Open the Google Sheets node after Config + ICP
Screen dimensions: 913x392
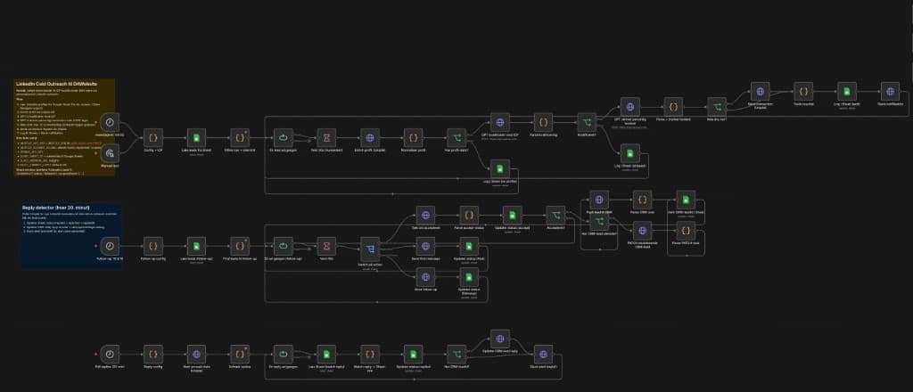tap(196, 137)
